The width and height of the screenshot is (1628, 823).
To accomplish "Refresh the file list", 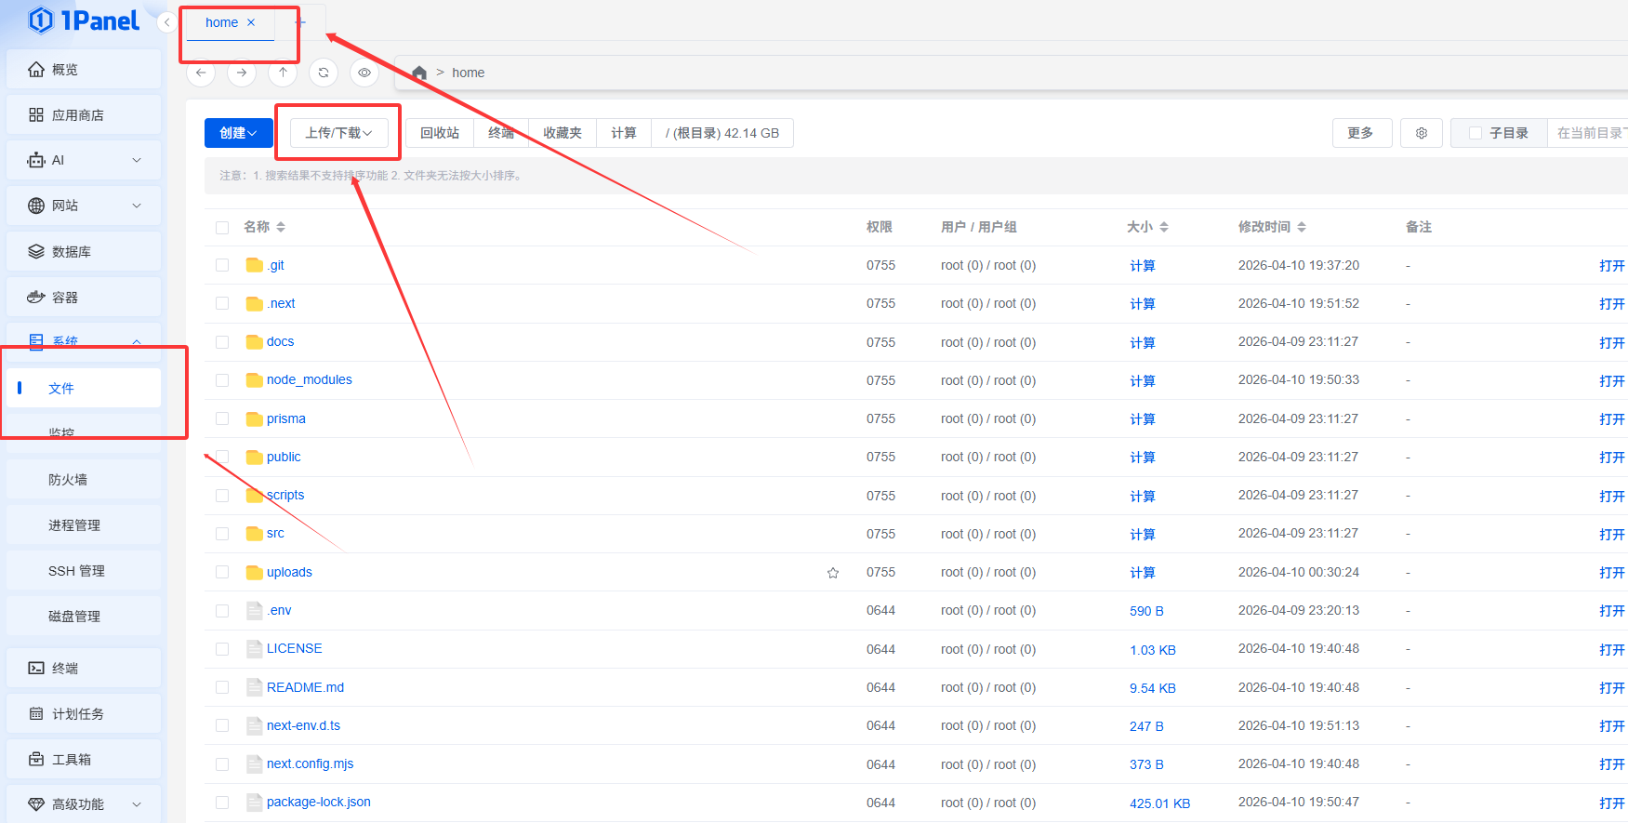I will point(324,73).
